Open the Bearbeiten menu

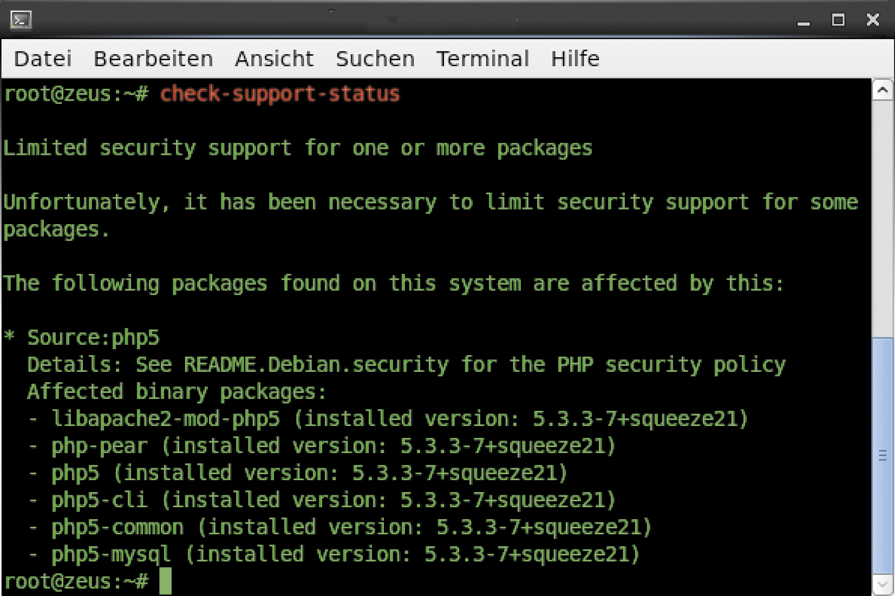click(x=153, y=58)
